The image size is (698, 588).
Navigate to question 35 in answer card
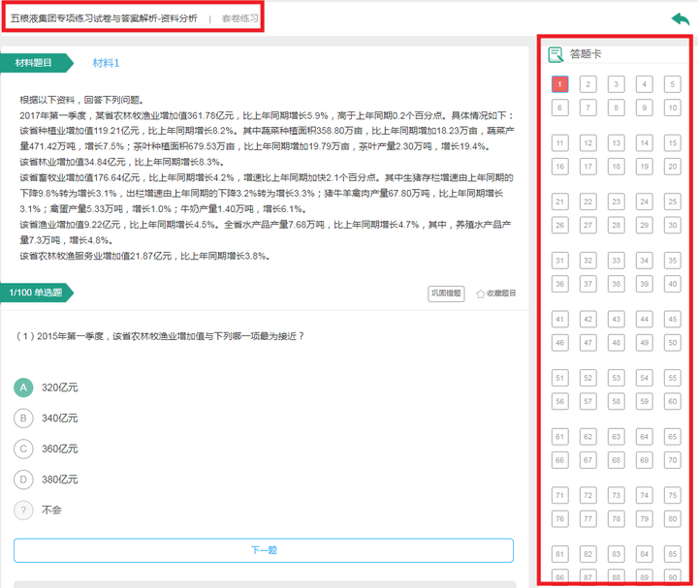click(x=673, y=261)
